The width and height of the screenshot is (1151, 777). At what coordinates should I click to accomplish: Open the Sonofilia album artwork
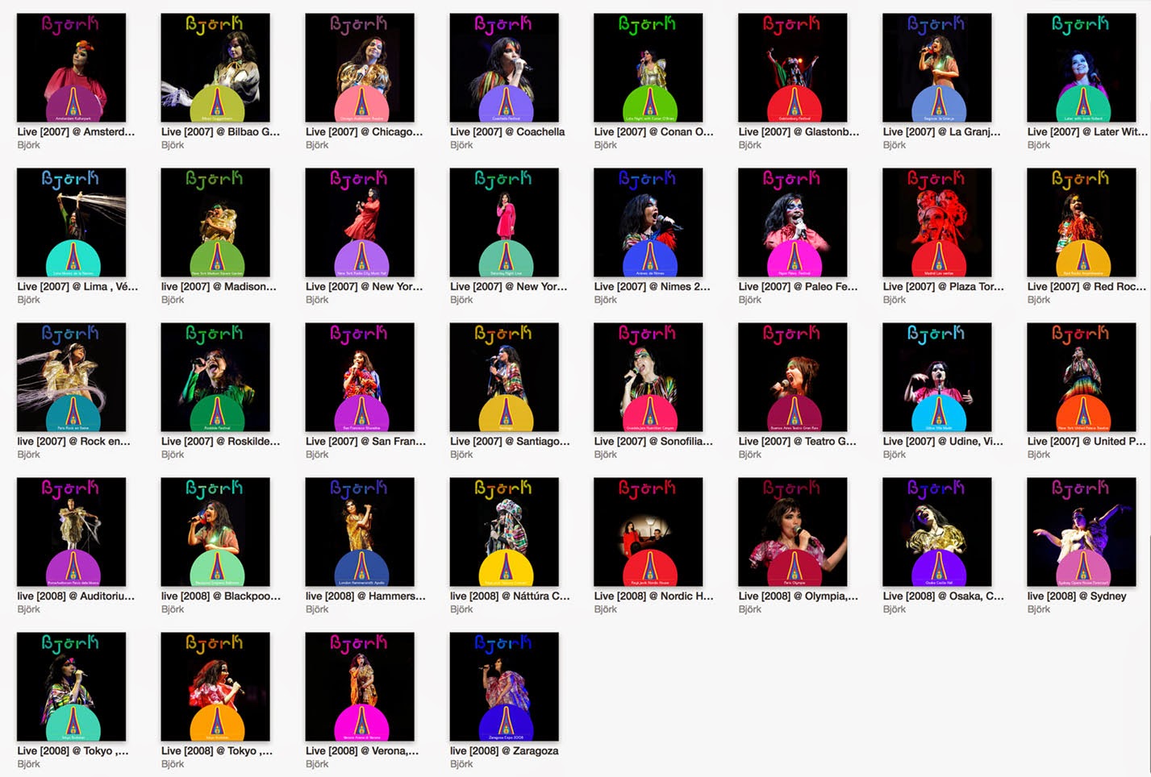(x=648, y=377)
